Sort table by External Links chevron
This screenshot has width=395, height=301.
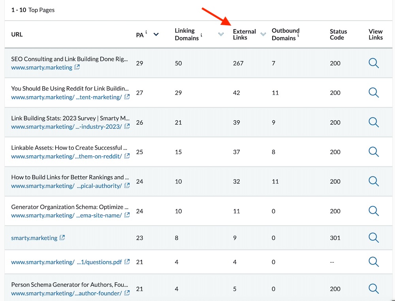[x=263, y=35]
